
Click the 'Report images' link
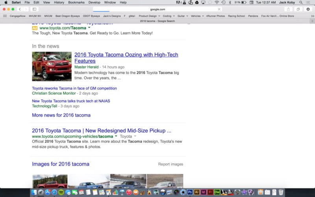click(170, 164)
